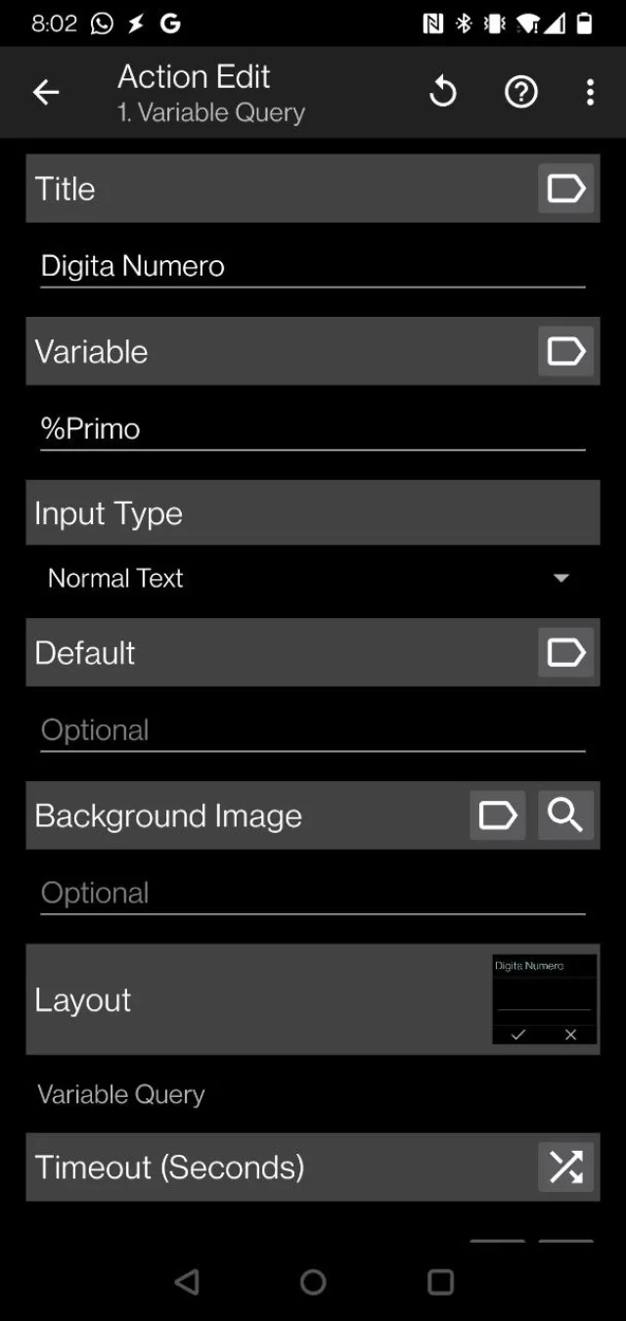Expand the Input Type dropdown arrow
This screenshot has height=1321, width=626.
coord(561,579)
